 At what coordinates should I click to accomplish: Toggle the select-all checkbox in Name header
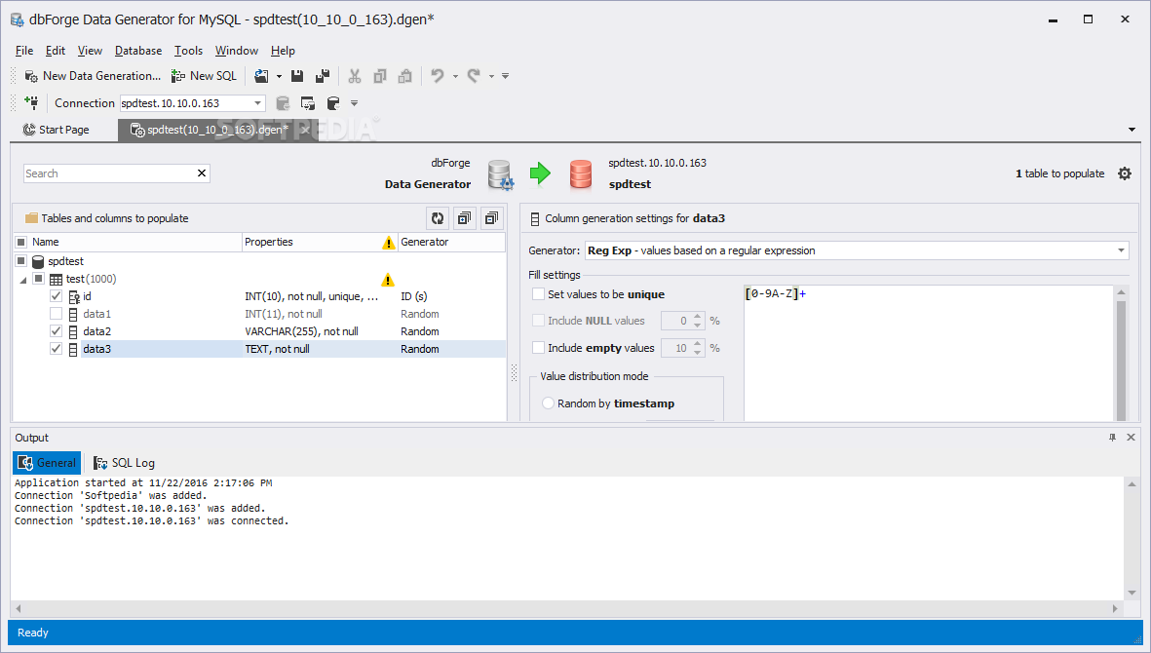tap(21, 242)
